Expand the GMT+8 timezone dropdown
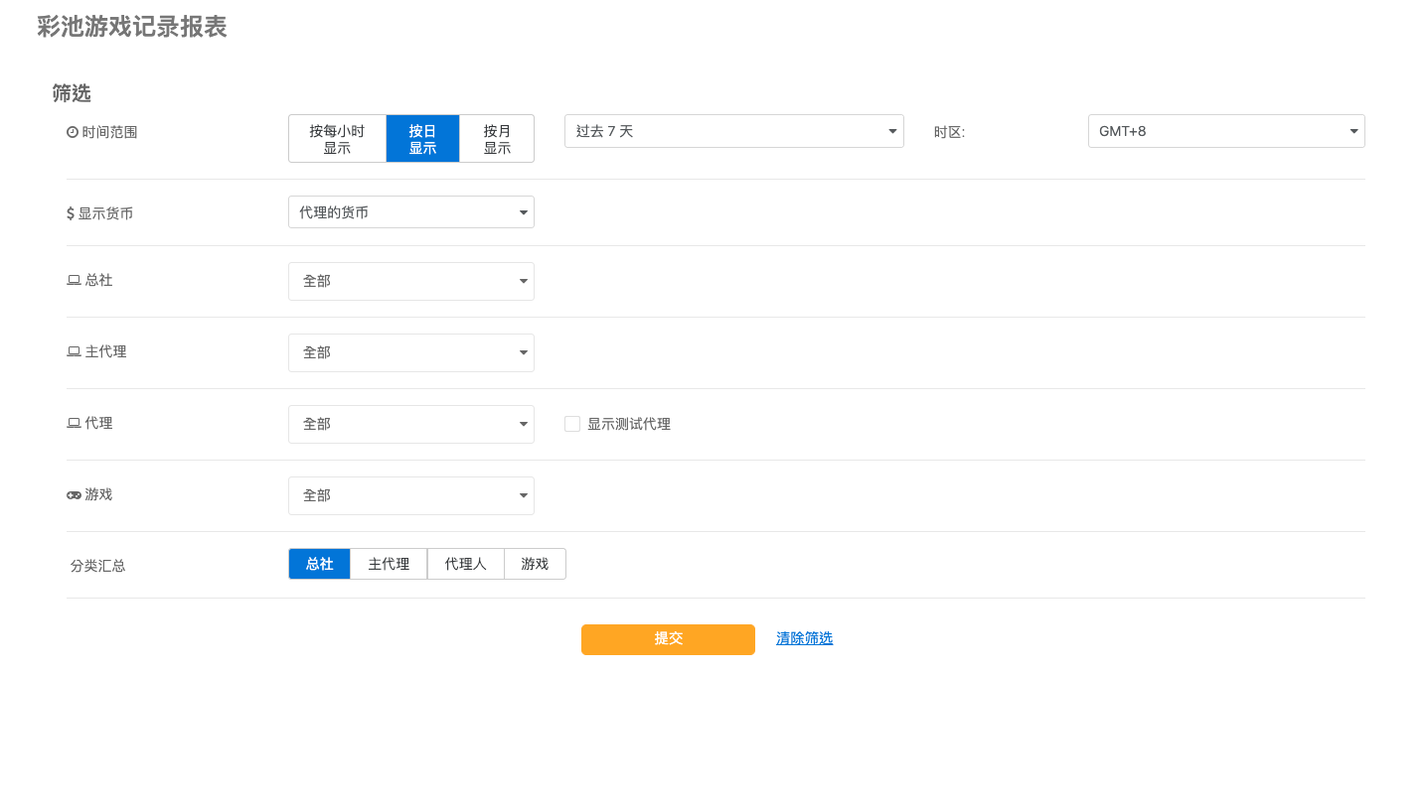 click(1225, 131)
